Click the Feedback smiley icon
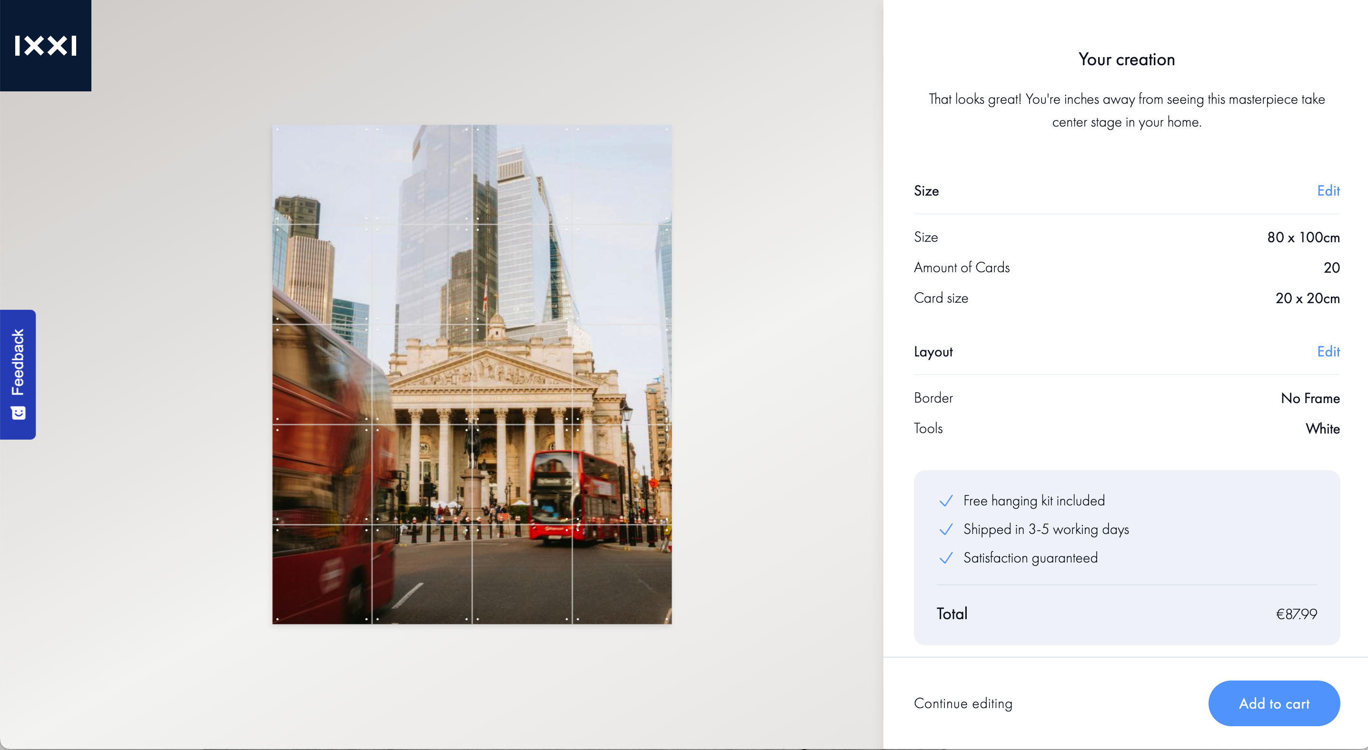This screenshot has width=1368, height=750. (x=18, y=413)
